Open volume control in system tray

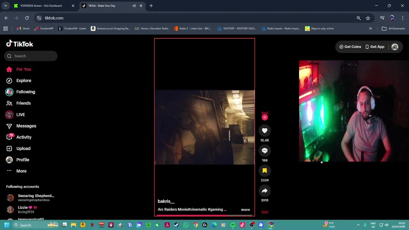[386, 225]
